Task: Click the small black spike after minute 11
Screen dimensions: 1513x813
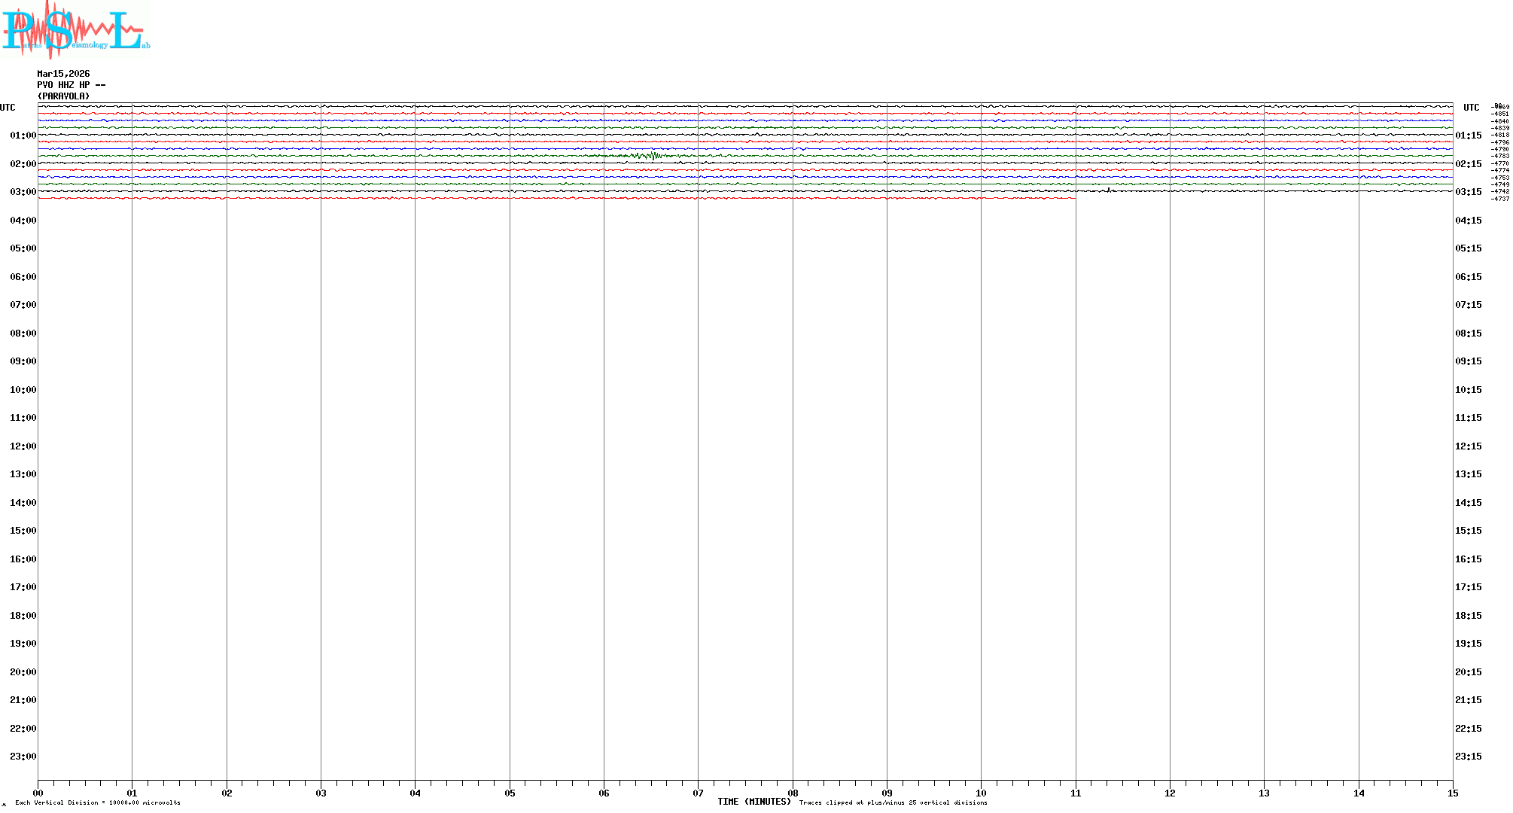Action: (1109, 190)
